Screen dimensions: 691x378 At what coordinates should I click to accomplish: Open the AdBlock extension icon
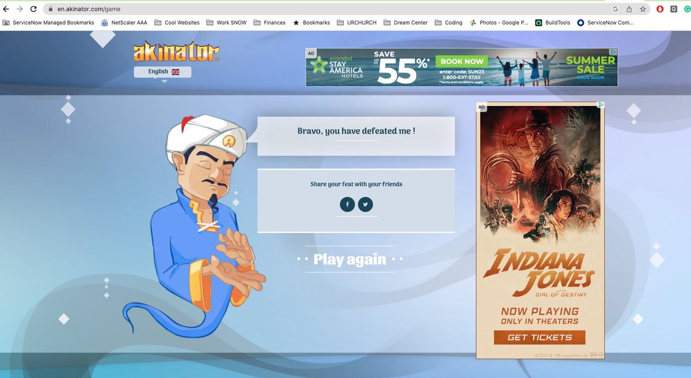coord(660,9)
